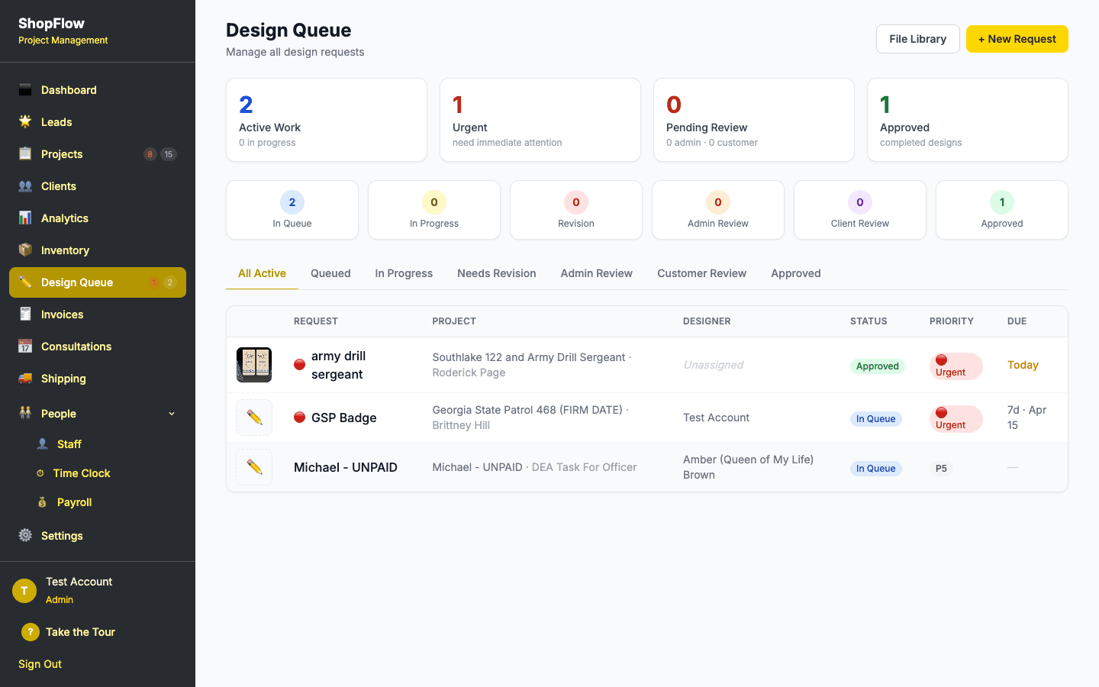Screen dimensions: 1099x687
Task: Click the red Urgent priority pill on GSP Badge
Action: [x=956, y=418]
